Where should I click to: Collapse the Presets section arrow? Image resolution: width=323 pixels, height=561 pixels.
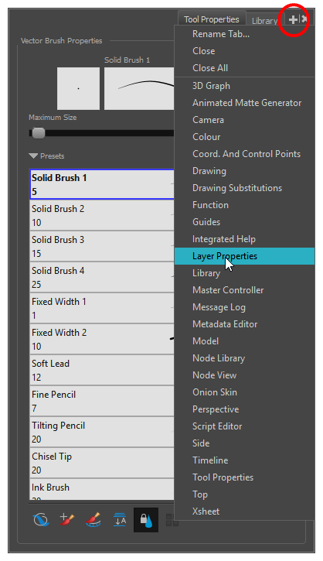(33, 156)
